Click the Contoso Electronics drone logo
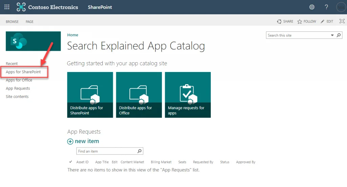Viewport: 347px width, 187px height. (21, 7)
